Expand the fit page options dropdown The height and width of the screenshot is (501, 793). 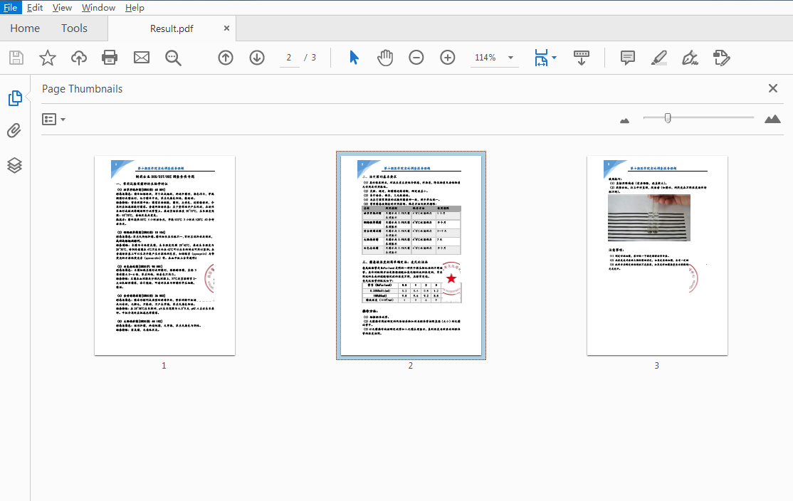(555, 58)
